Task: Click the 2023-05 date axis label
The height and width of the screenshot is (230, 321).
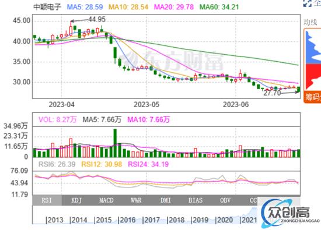Action: (146, 105)
